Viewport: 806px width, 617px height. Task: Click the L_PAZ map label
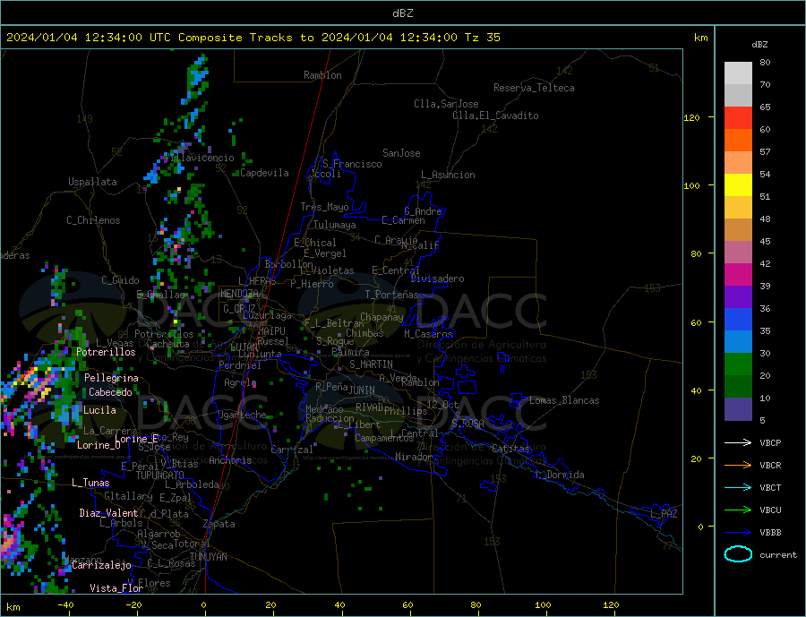tap(664, 514)
